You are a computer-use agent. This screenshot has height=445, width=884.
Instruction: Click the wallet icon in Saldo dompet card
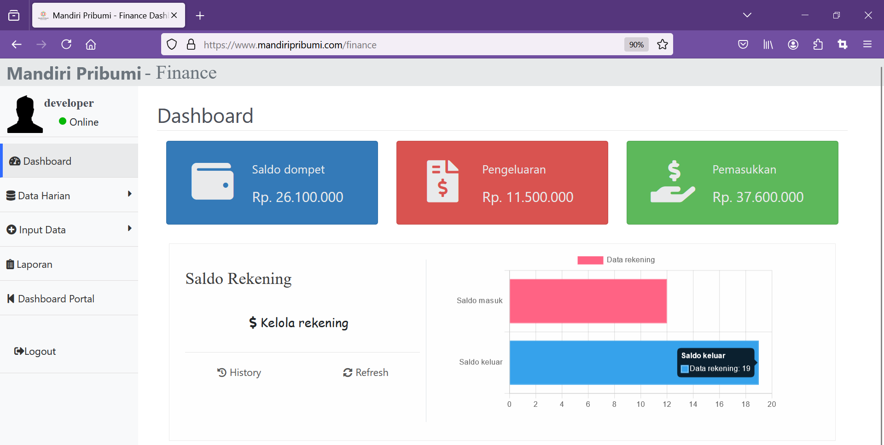(x=212, y=181)
